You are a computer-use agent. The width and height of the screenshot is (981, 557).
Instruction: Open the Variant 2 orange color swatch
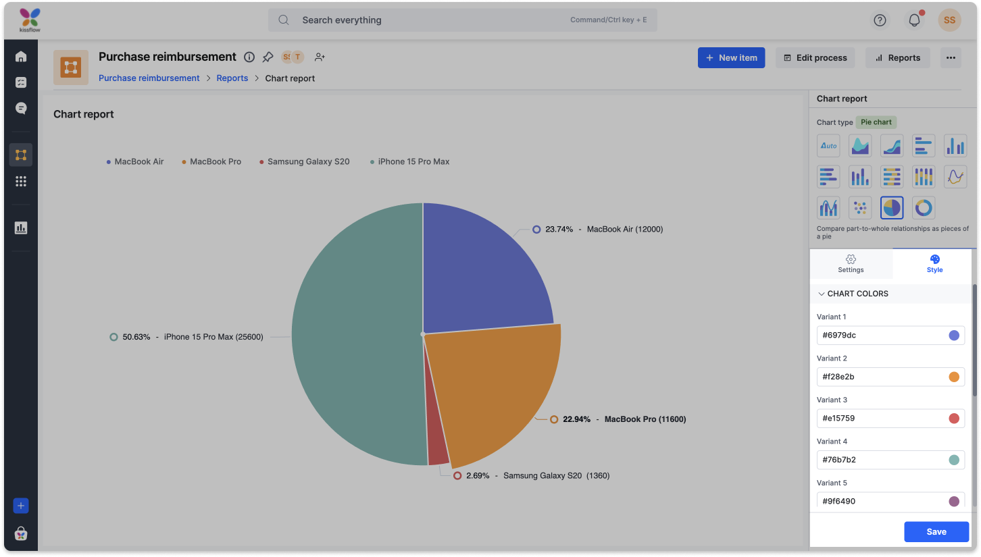pyautogui.click(x=954, y=377)
